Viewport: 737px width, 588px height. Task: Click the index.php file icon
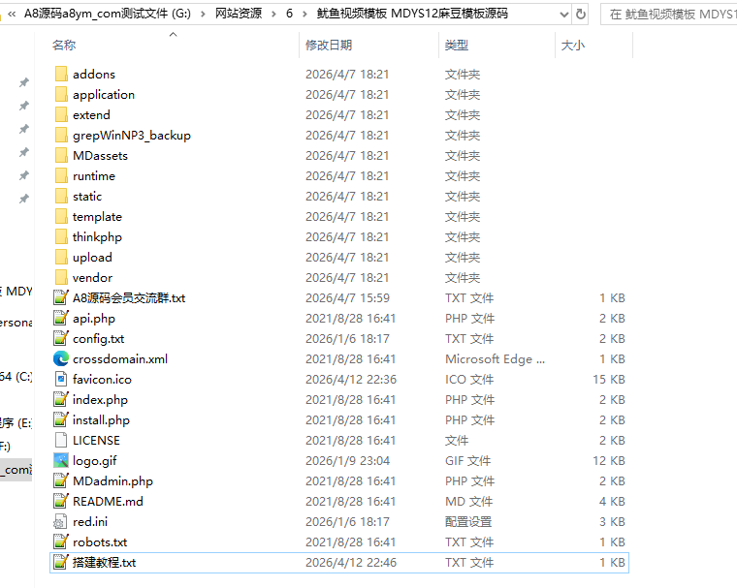coord(61,399)
